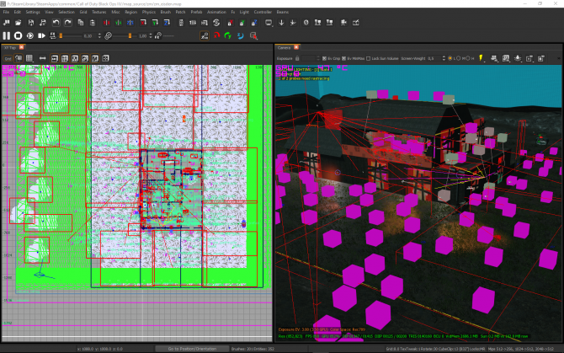Undo the last edit
Viewport: 564px width, 353px height.
(x=56, y=23)
